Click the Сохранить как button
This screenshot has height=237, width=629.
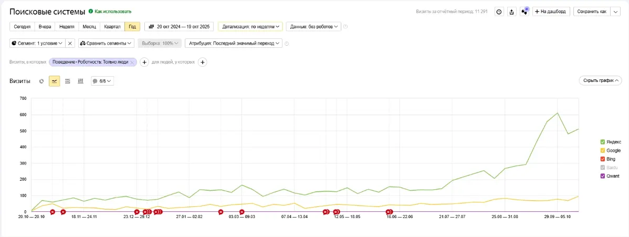(592, 12)
